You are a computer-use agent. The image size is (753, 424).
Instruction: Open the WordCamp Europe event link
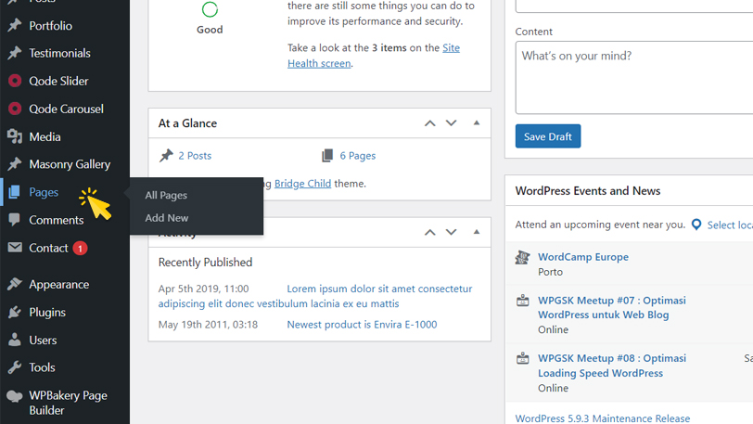click(x=582, y=257)
